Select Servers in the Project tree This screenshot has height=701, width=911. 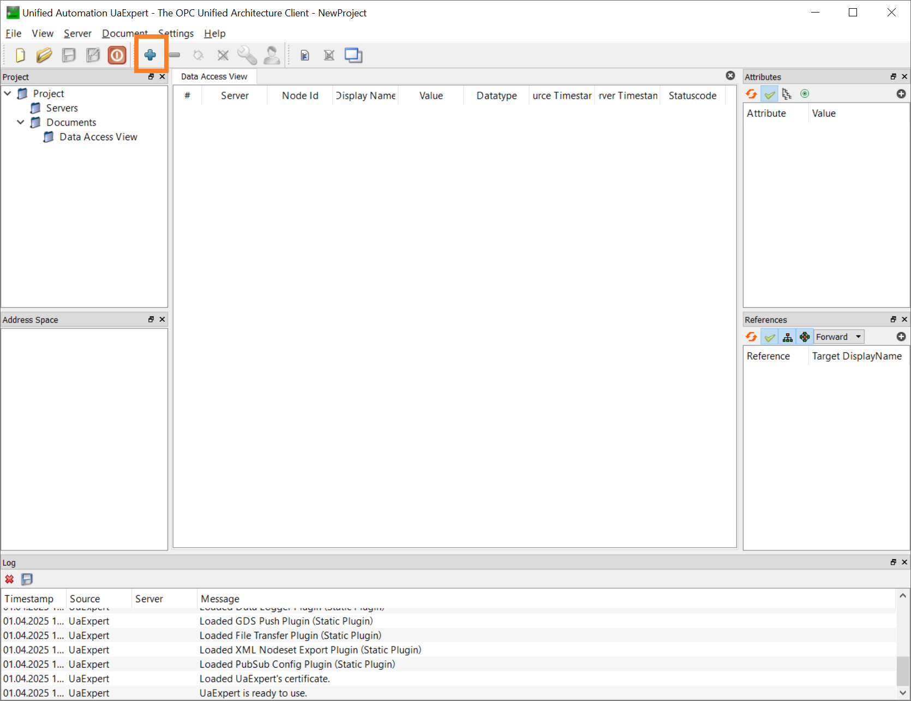[x=62, y=108]
